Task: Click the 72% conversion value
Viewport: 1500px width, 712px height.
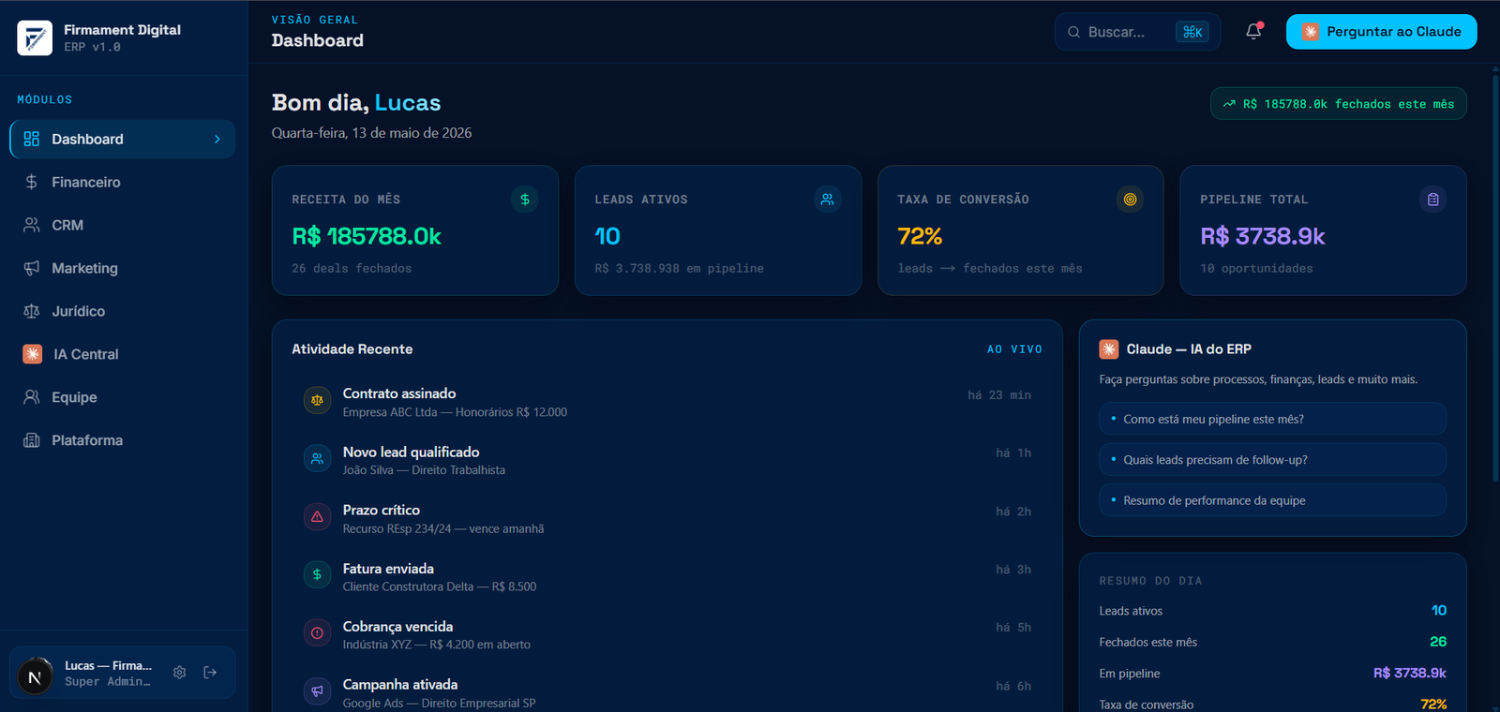Action: pos(920,236)
